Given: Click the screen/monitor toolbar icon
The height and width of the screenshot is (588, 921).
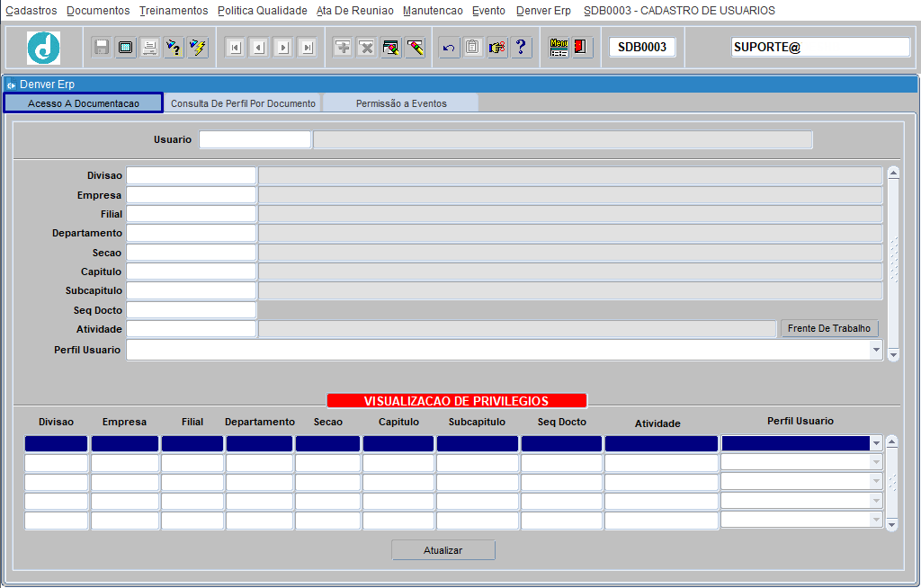Looking at the screenshot, I should [126, 47].
